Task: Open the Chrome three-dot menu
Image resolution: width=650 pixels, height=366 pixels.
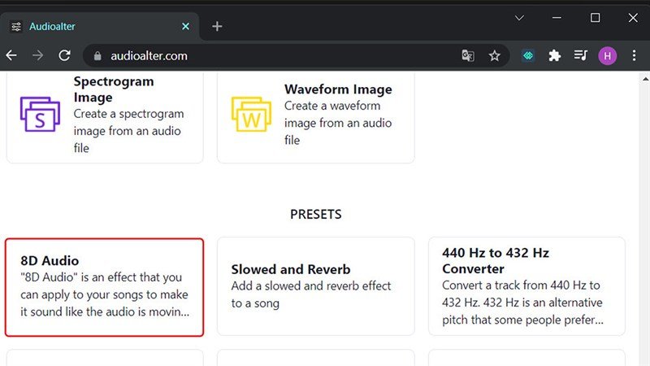Action: 634,56
